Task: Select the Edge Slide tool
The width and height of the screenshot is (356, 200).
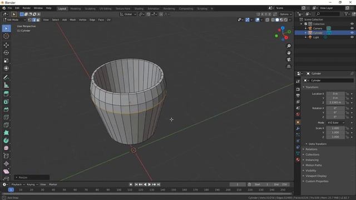Action: point(6,156)
